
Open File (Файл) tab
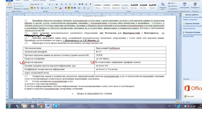click(9, 1)
